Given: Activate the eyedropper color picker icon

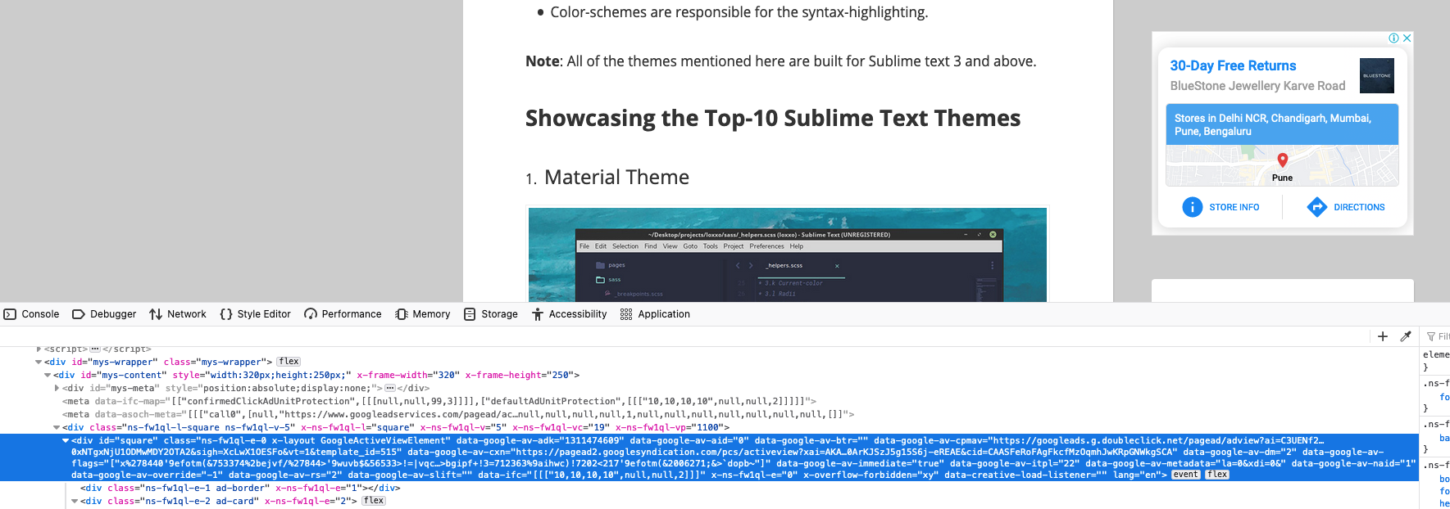Looking at the screenshot, I should 1406,336.
